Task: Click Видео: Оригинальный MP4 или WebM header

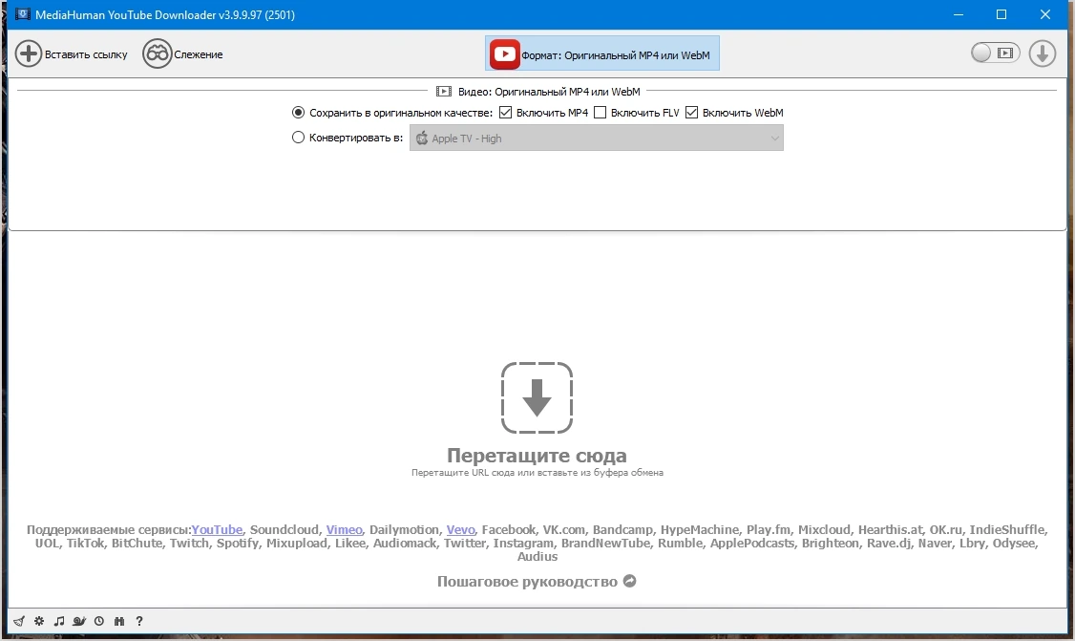Action: click(x=549, y=92)
